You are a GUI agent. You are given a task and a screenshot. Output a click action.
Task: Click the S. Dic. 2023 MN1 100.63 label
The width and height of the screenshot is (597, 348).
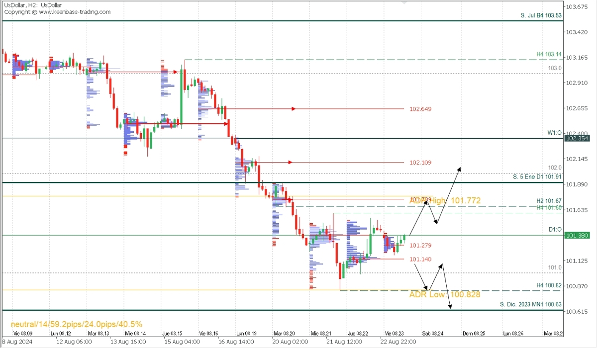click(x=530, y=304)
